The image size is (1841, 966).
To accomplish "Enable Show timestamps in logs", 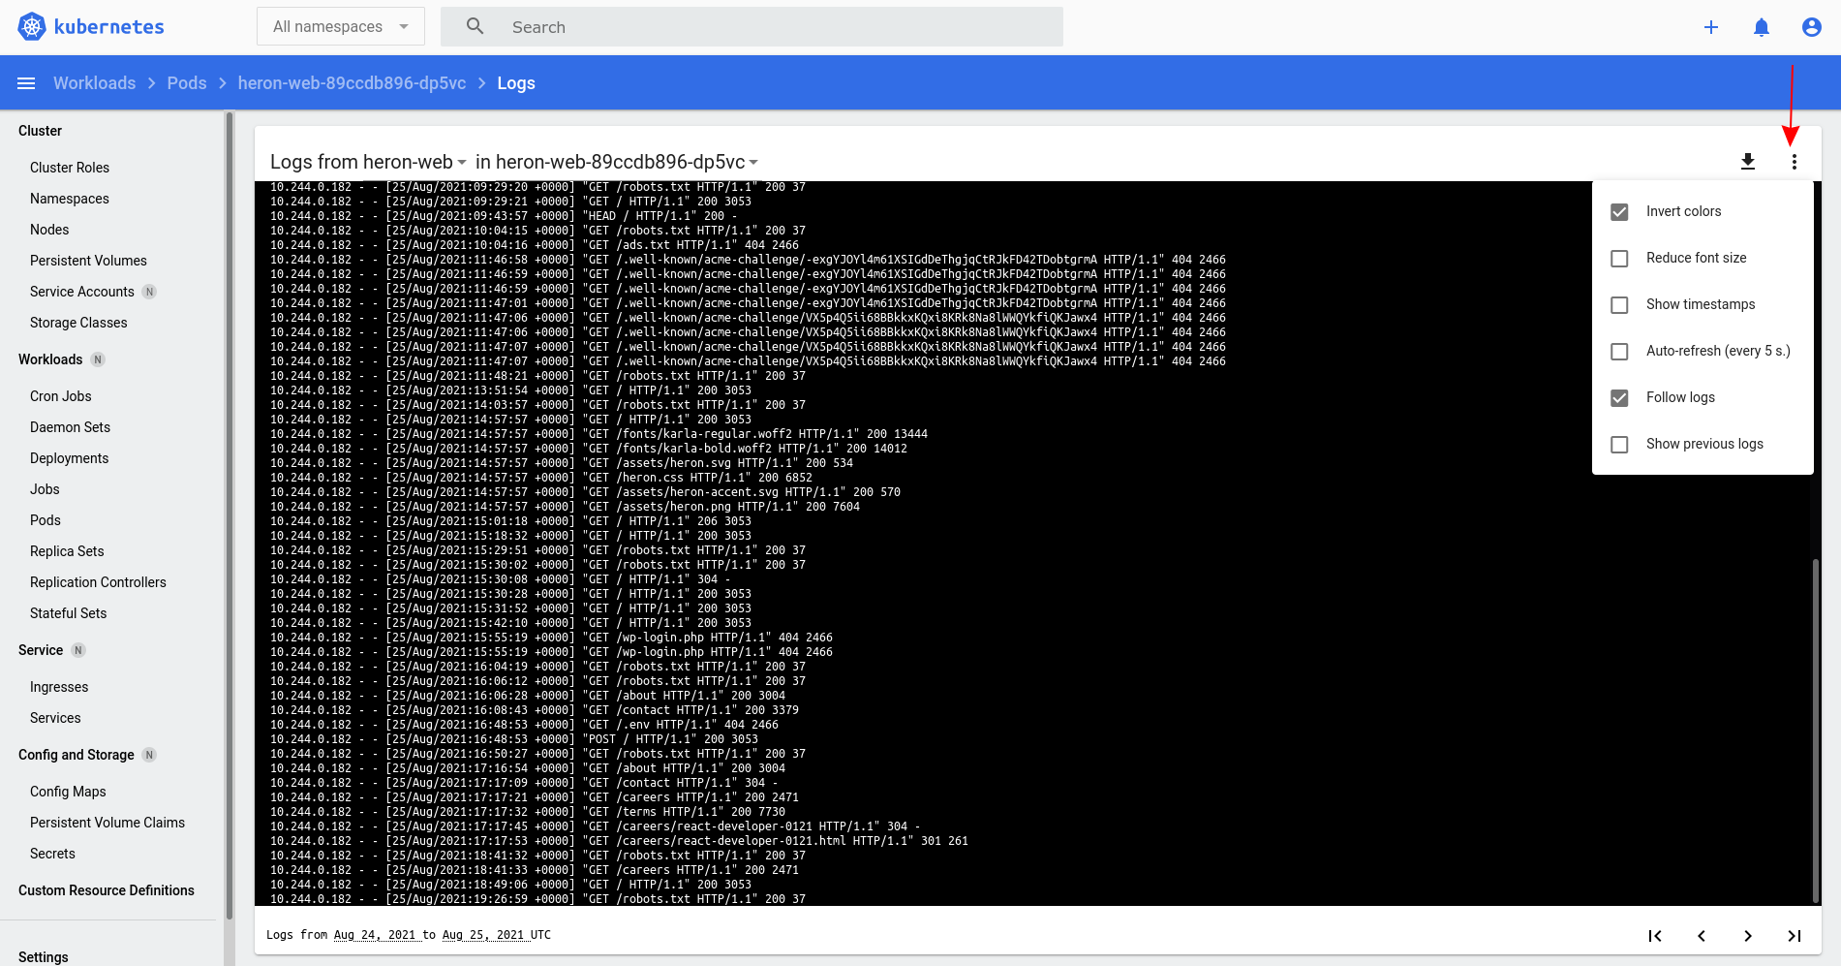I will coord(1619,304).
